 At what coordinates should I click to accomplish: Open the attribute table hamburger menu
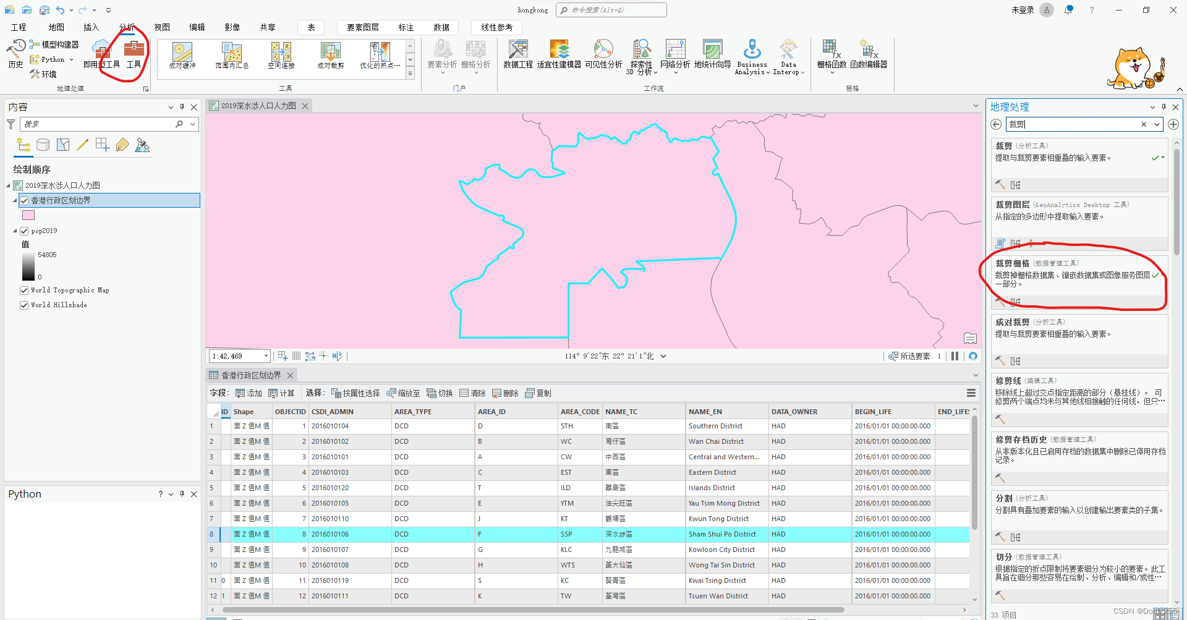[971, 393]
